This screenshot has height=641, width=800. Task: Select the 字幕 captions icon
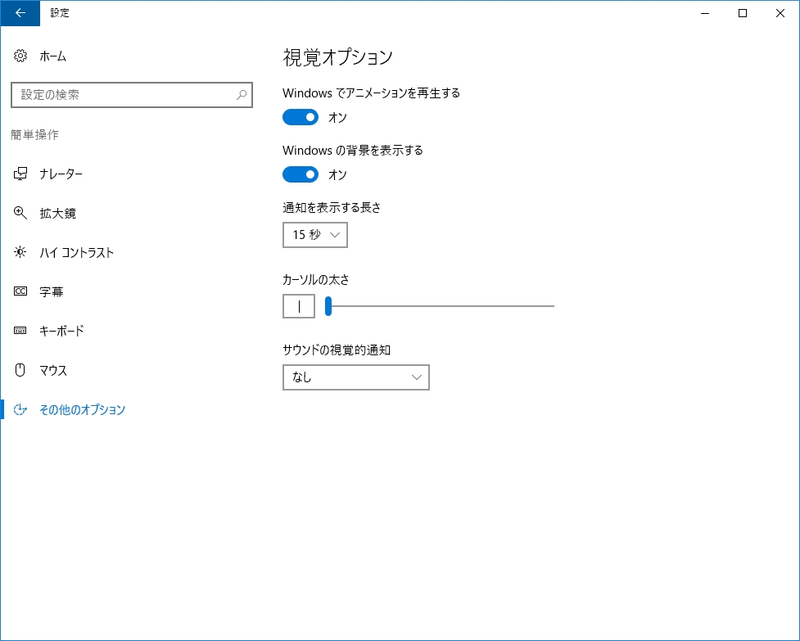(20, 291)
